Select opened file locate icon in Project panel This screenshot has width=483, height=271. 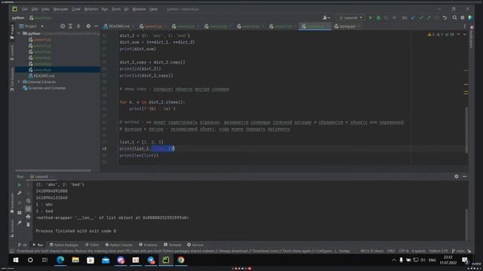[63, 26]
